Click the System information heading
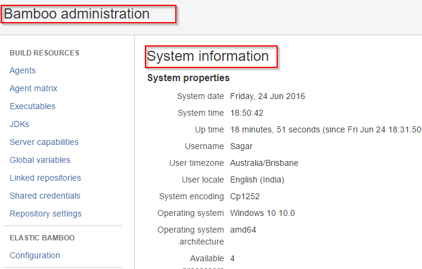Viewport: 422px width, 269px height. (x=208, y=56)
